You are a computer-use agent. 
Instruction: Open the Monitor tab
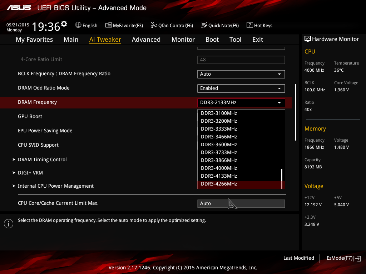[183, 40]
